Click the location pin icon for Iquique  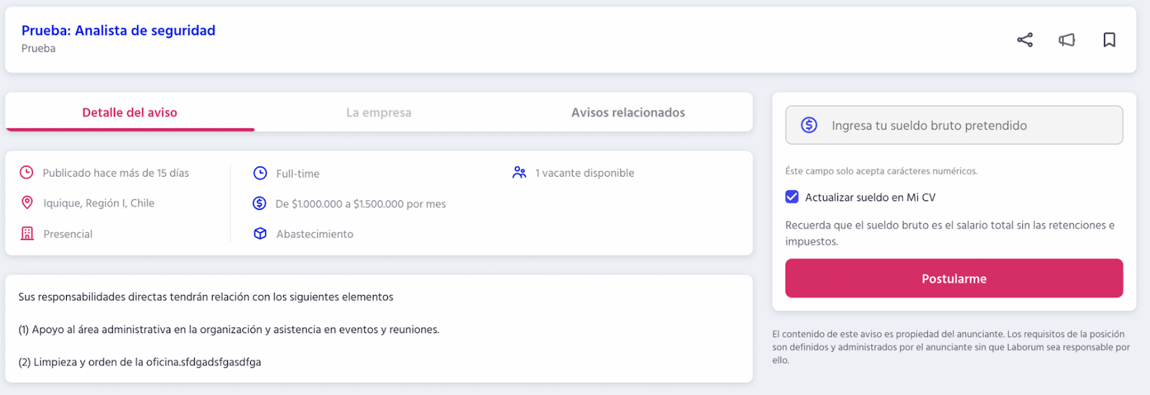pyautogui.click(x=27, y=203)
